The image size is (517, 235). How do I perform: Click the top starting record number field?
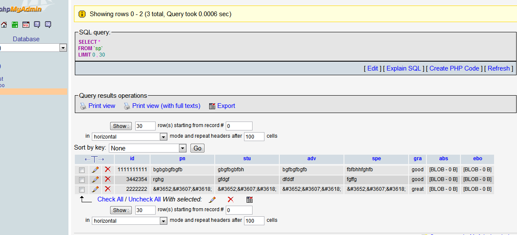[239, 126]
